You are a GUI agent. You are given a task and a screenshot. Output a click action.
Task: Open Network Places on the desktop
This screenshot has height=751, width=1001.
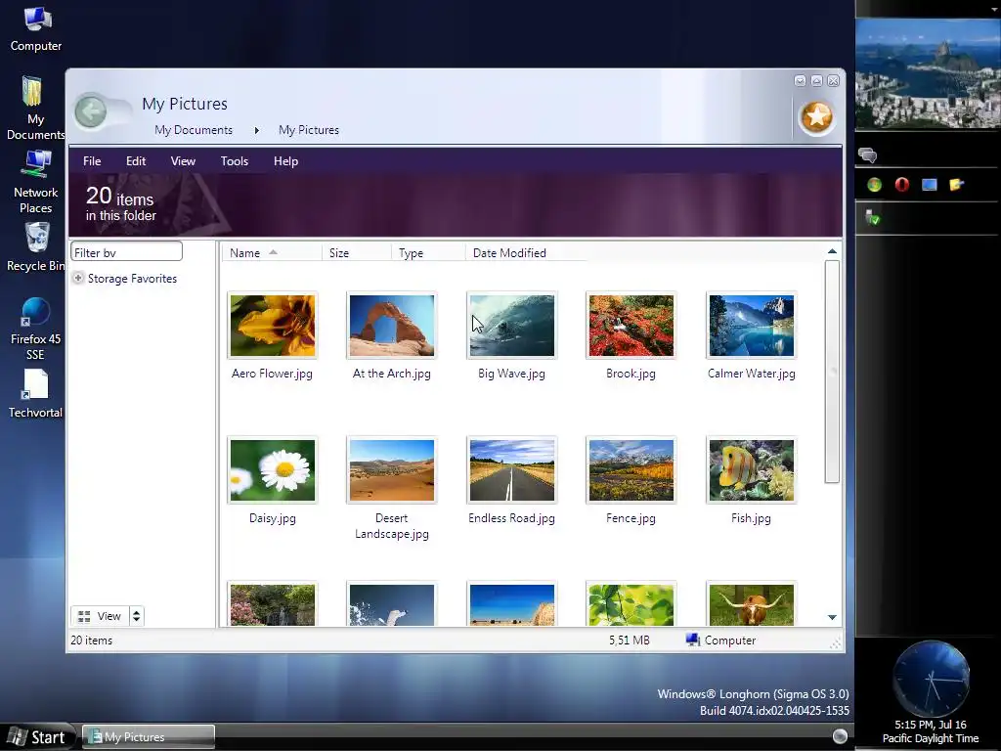[x=36, y=181]
